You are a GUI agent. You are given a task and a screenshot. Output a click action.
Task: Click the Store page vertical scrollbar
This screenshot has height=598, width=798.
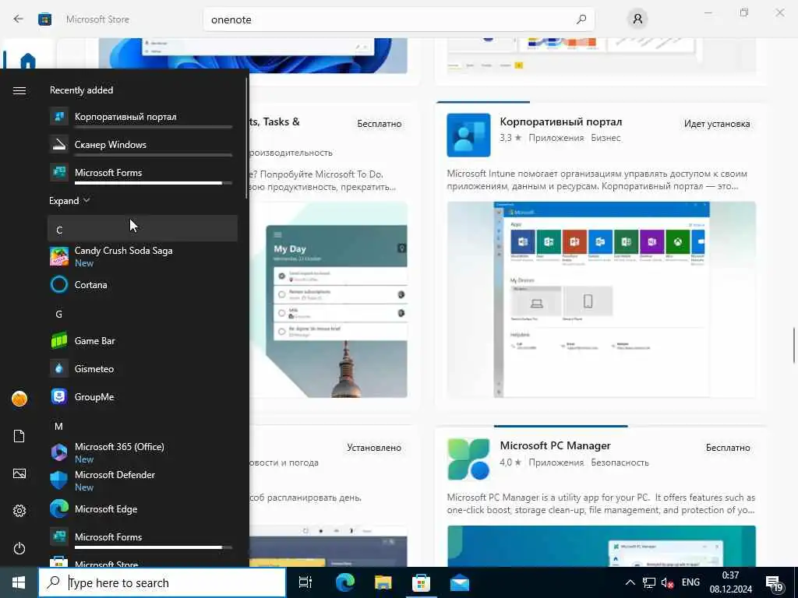[x=794, y=346]
